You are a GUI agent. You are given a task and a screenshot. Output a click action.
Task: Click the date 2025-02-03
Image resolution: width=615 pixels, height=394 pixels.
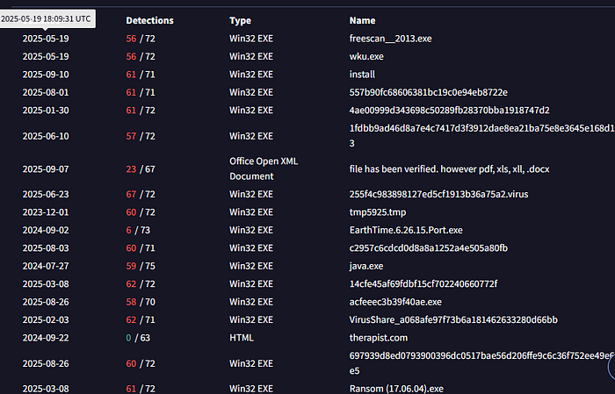(x=46, y=320)
